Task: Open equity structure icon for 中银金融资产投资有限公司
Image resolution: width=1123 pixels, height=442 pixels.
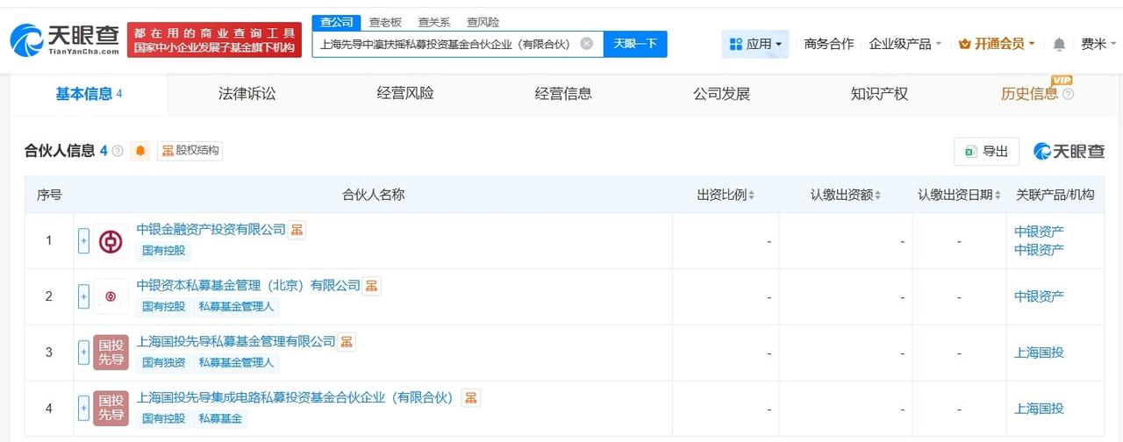Action: [297, 230]
